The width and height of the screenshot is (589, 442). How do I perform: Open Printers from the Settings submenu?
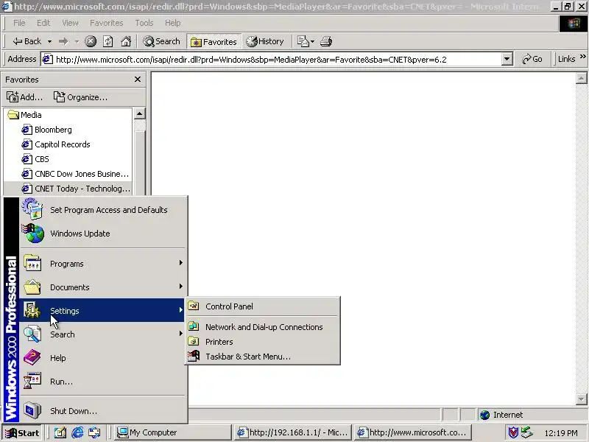pyautogui.click(x=263, y=342)
